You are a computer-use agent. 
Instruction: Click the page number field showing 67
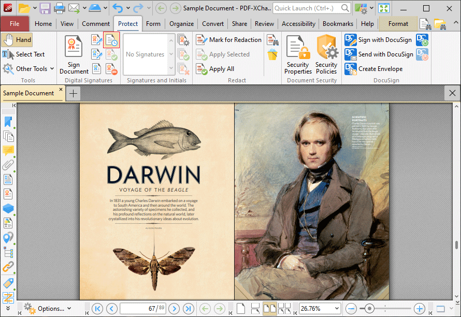point(143,309)
